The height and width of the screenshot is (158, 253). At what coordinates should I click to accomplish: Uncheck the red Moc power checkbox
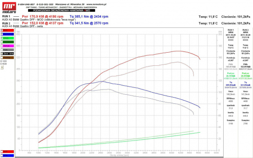pos(2,30)
